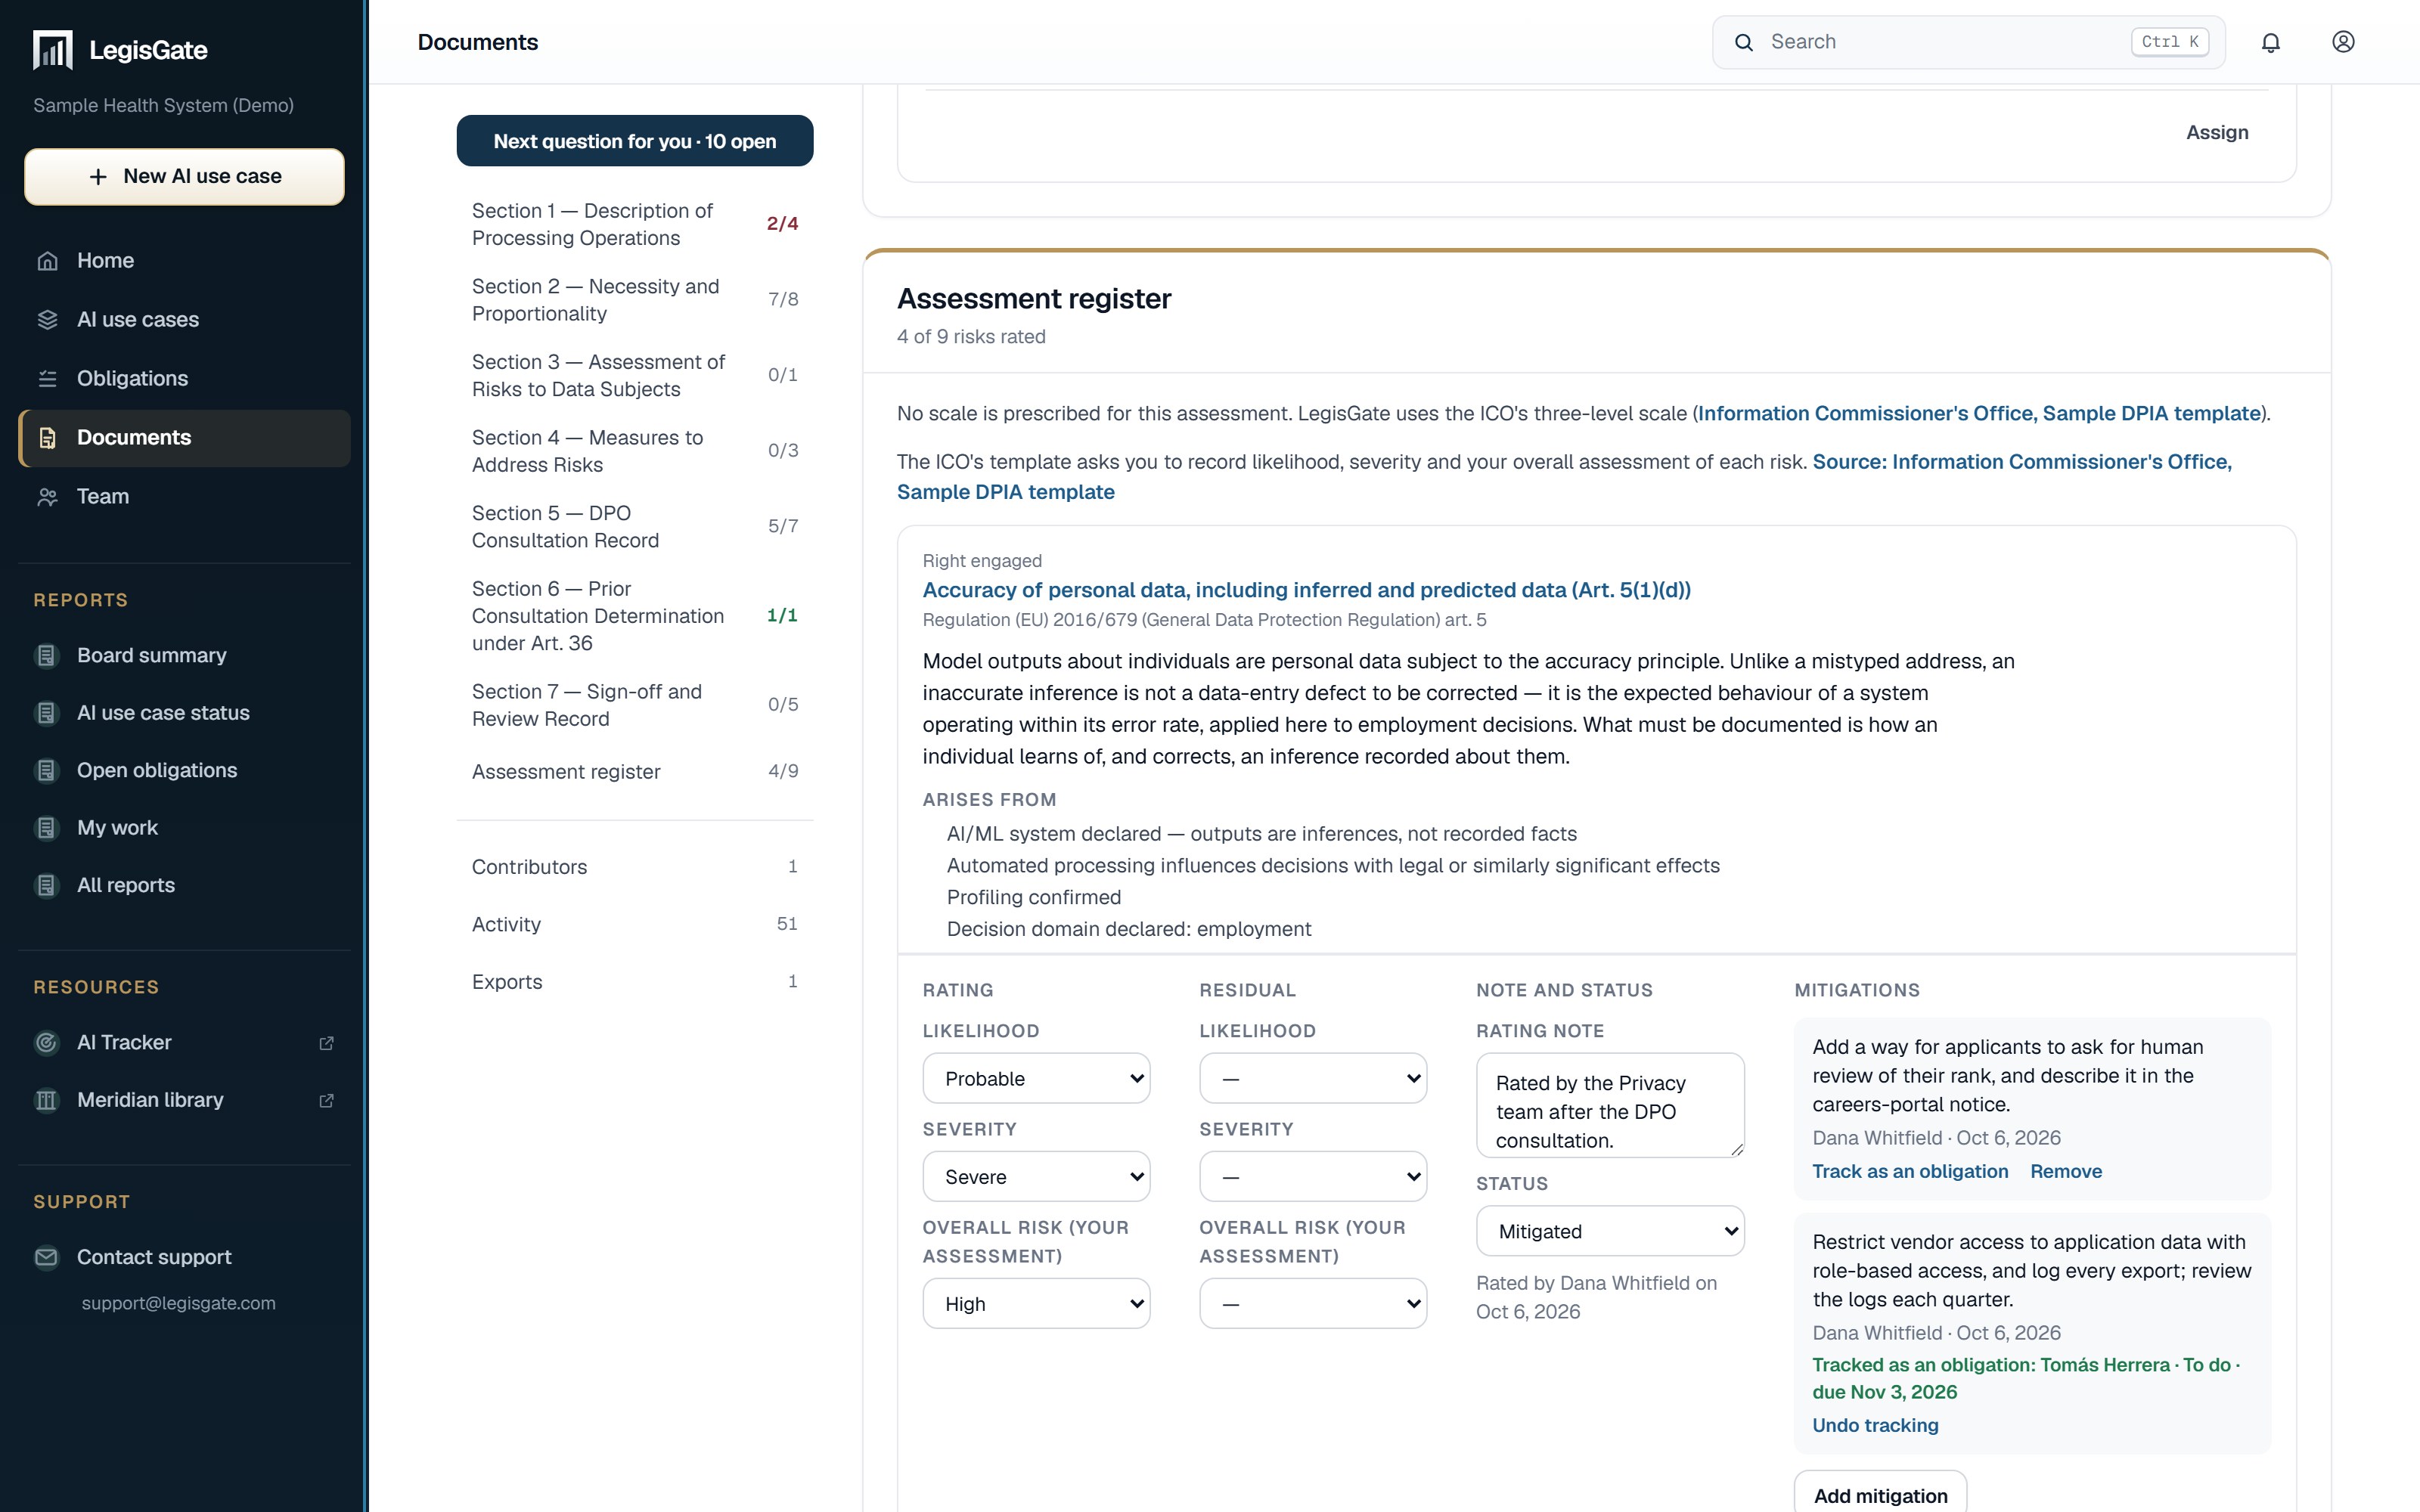Click support@legisgate.com email link
The width and height of the screenshot is (2420, 1512).
click(179, 1304)
